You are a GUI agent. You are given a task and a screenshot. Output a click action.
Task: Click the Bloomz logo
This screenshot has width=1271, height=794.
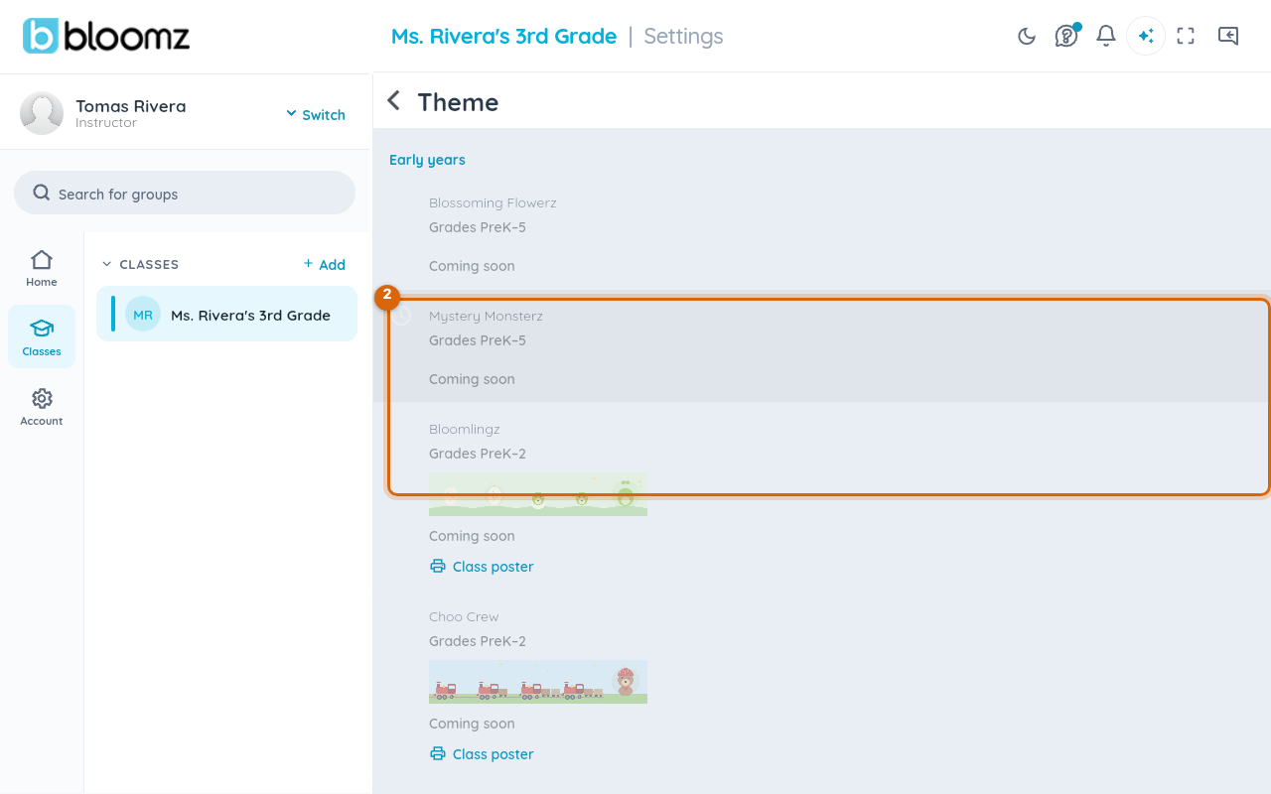point(106,37)
